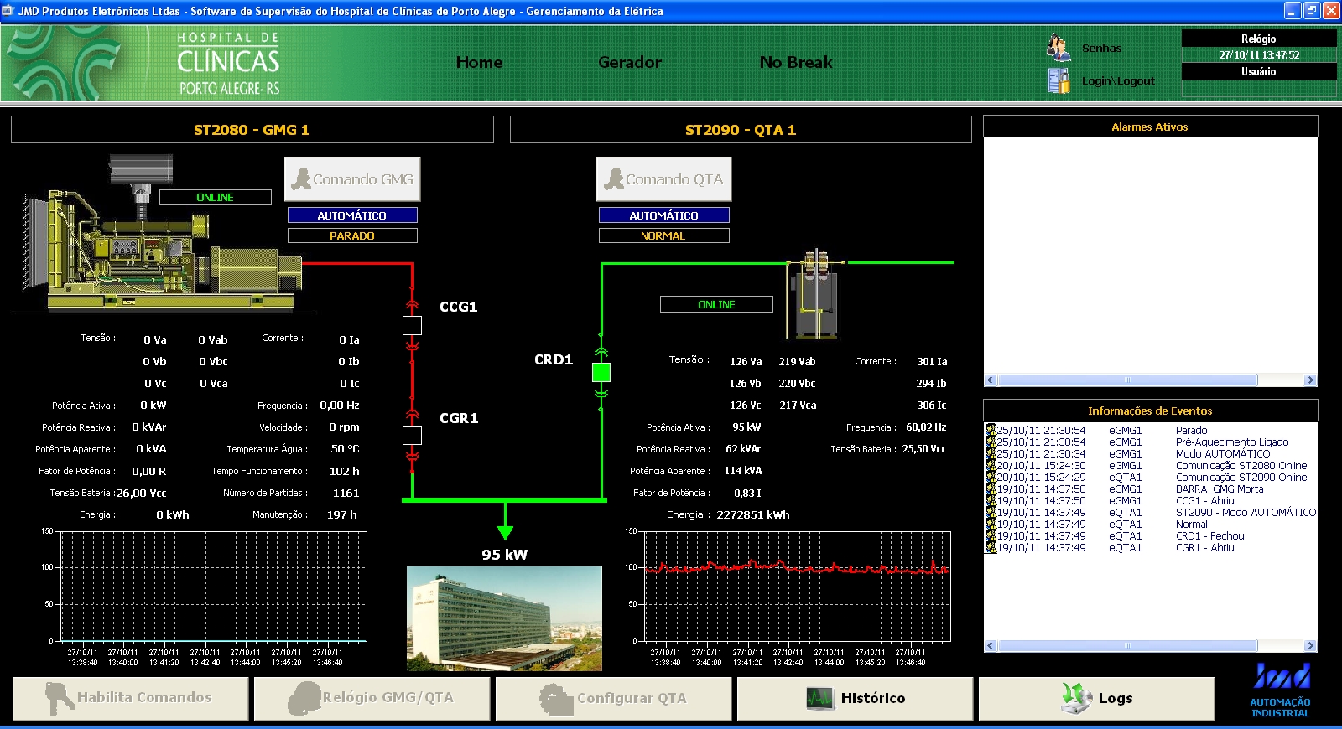Click the Histórico chart icon
1342x729 pixels.
819,698
